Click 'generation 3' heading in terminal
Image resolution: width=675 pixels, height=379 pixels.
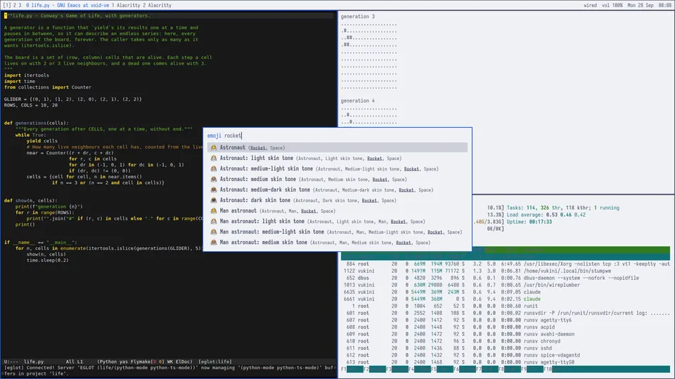(x=358, y=16)
